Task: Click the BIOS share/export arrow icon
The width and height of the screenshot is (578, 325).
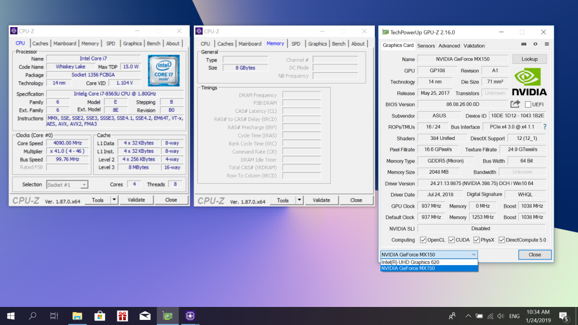Action: pos(515,104)
